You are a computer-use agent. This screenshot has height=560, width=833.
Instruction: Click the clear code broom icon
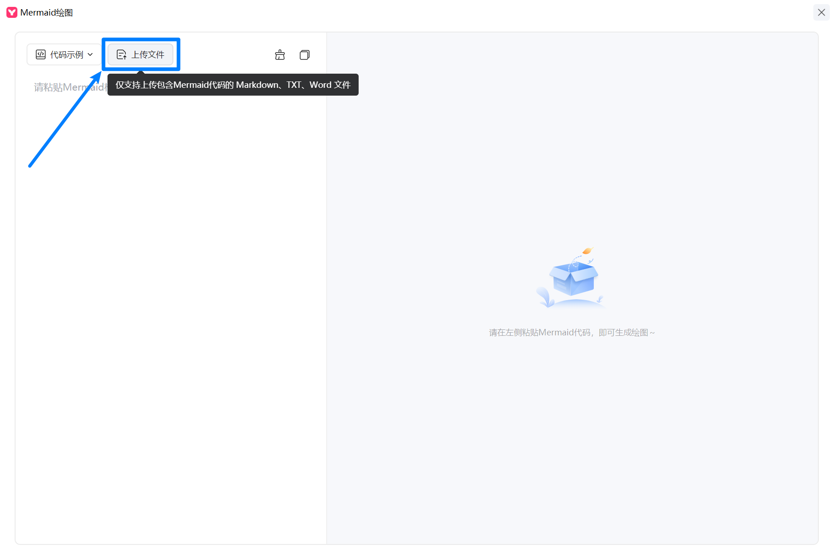tap(280, 55)
